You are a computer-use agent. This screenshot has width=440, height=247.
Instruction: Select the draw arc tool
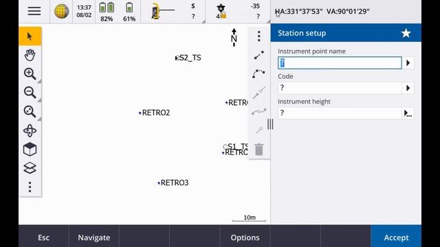[258, 73]
